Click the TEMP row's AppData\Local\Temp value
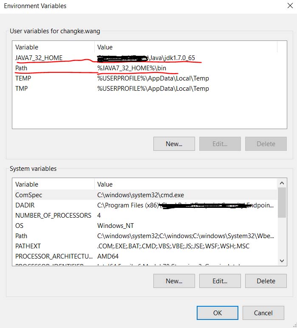297x328 pixels. pyautogui.click(x=153, y=78)
